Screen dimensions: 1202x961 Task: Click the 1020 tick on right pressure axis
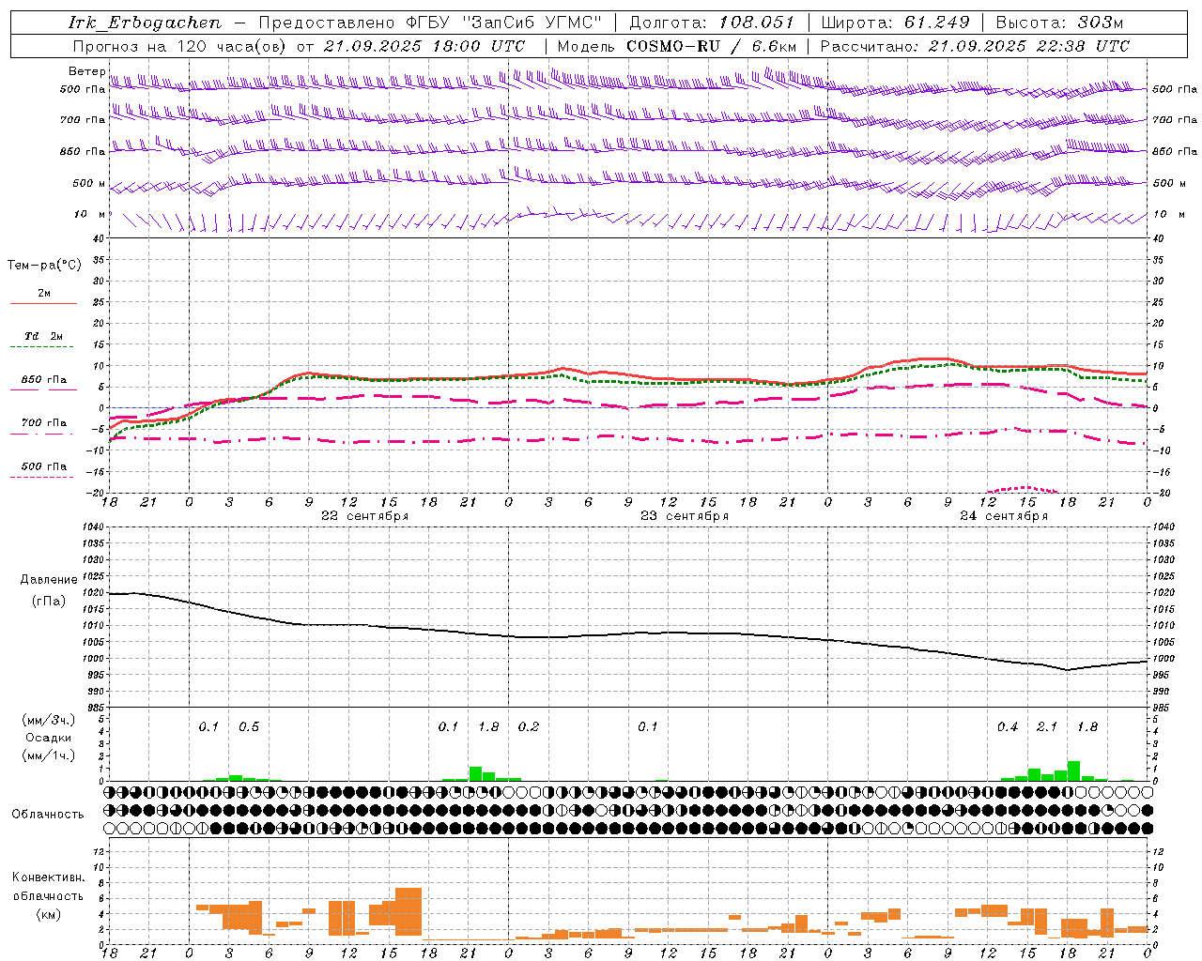click(1163, 593)
